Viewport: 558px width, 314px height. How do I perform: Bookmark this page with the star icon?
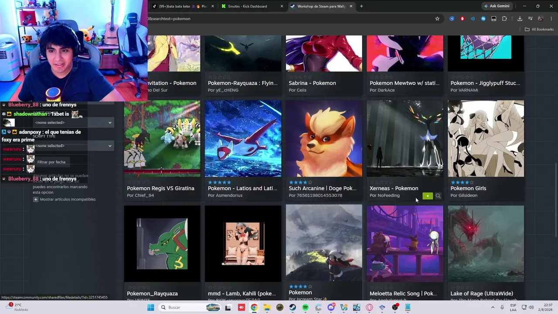point(437,19)
